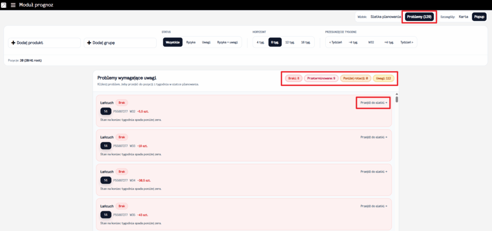Select the Problemy (129) view
This screenshot has height=231, width=492.
pyautogui.click(x=419, y=17)
